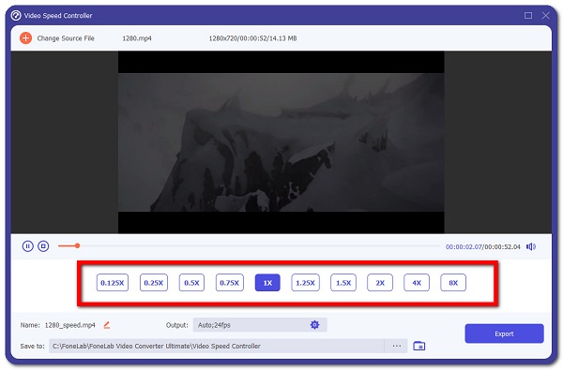Set speed to 8X

coord(453,283)
